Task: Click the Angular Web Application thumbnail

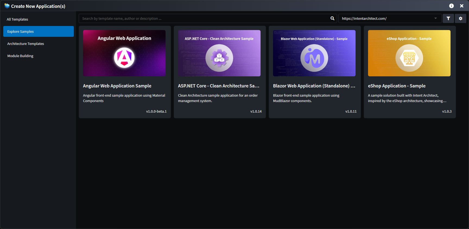Action: coord(124,53)
